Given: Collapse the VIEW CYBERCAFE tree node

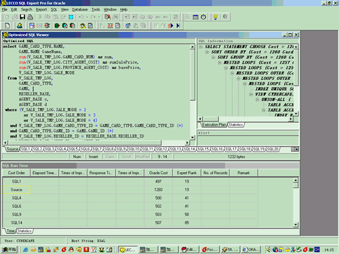Looking at the screenshot, I should click(x=251, y=94).
